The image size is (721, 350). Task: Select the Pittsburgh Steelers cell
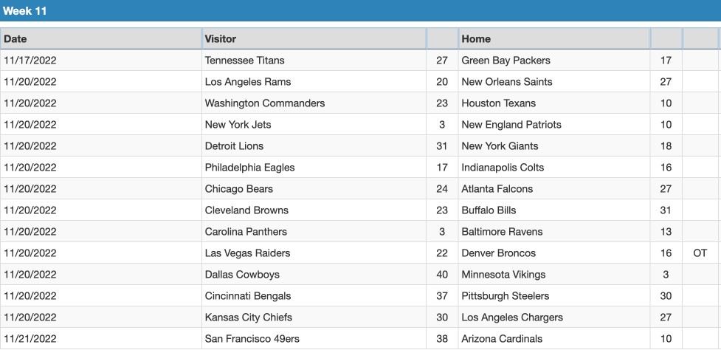tap(506, 296)
